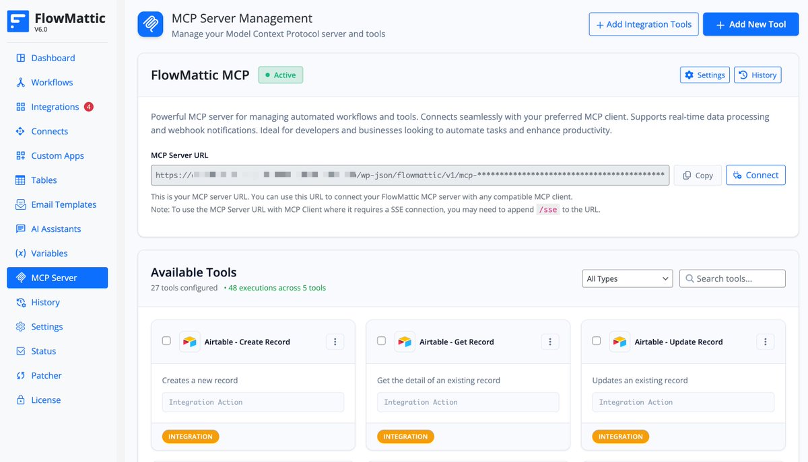Select the MCP Server menu item
The image size is (808, 462).
pyautogui.click(x=57, y=278)
